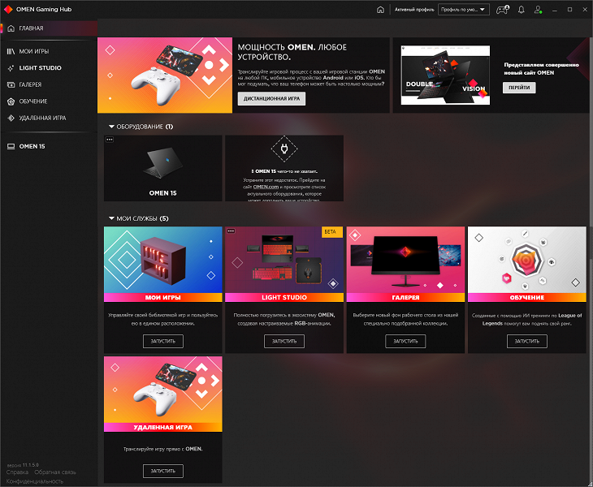Click the Обучение icon in sidebar
Viewport: 593px width, 487px height.
[x=11, y=101]
